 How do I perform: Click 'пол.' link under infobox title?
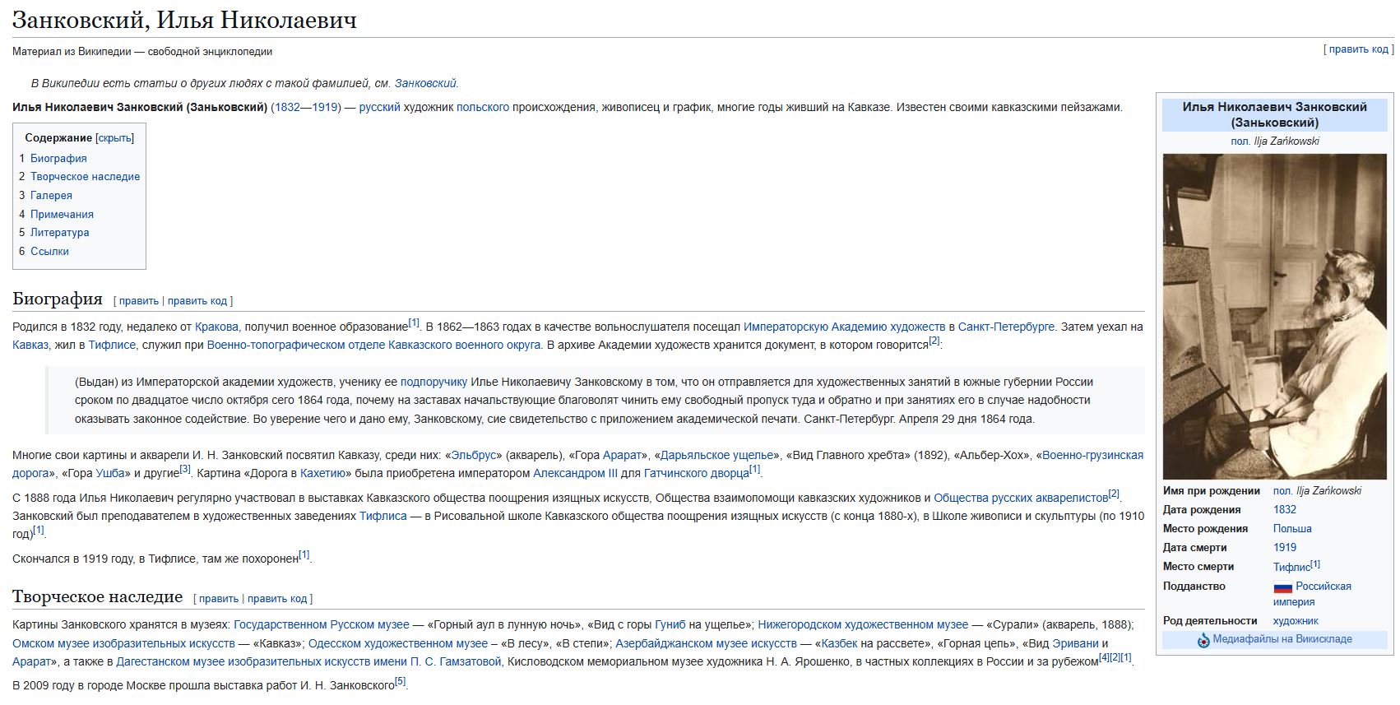tap(1240, 141)
